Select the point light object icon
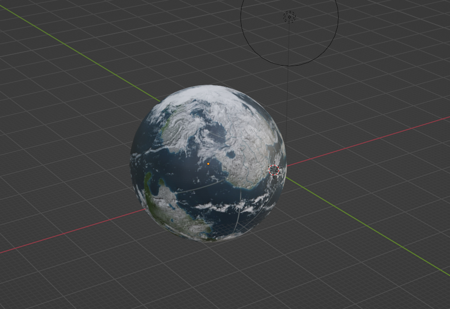The width and height of the screenshot is (450, 309). coord(289,17)
